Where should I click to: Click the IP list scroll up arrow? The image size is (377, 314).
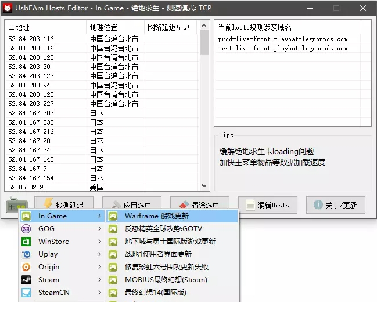click(204, 25)
